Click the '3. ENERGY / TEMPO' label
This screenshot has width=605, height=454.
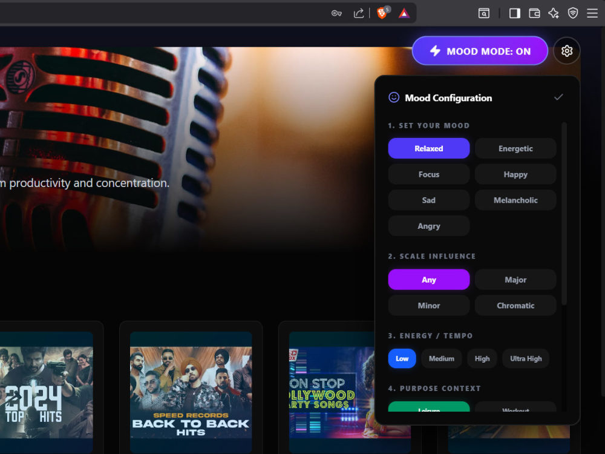(430, 336)
